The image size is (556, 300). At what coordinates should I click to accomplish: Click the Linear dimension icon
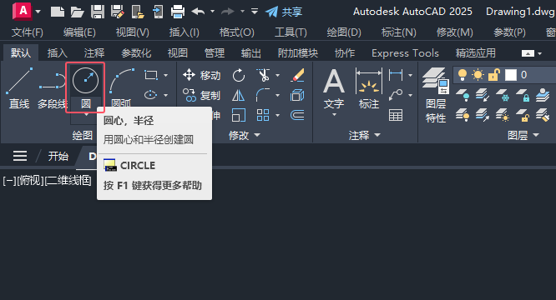396,75
